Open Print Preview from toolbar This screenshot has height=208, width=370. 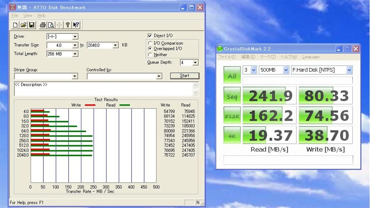coord(51,25)
